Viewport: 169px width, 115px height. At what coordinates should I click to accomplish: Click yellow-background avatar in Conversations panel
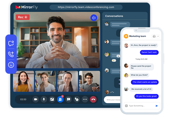click(x=107, y=54)
